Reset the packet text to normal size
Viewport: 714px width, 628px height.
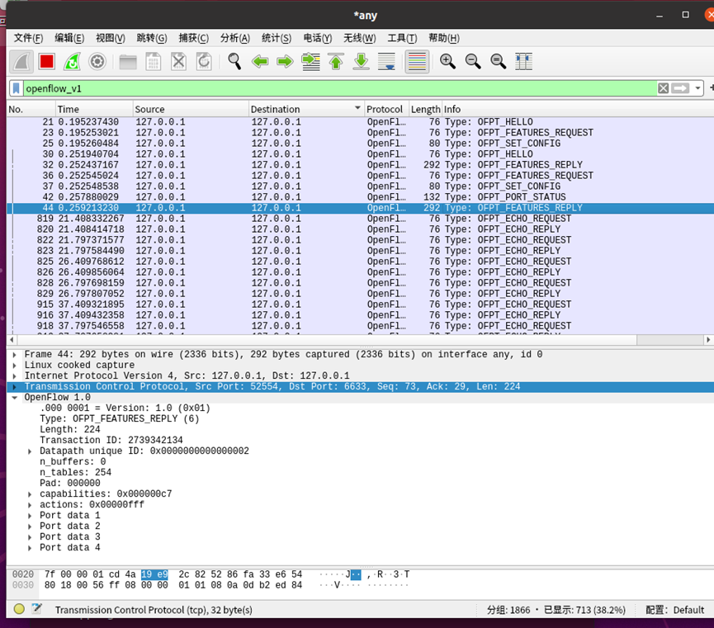[499, 61]
